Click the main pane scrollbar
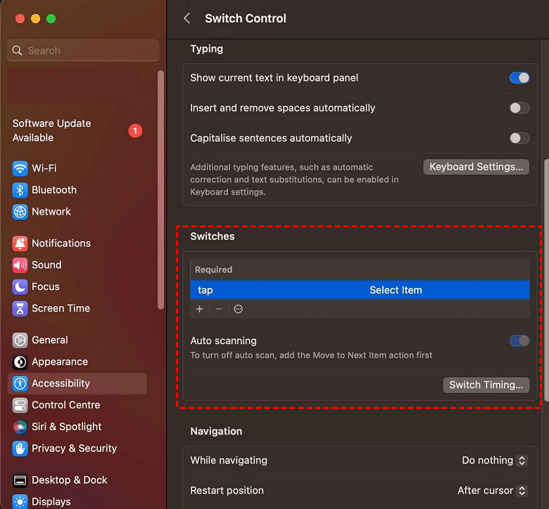This screenshot has width=549, height=509. coord(547,280)
